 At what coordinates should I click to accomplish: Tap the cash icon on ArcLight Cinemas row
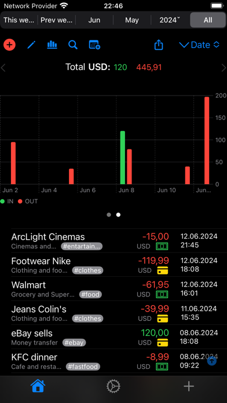click(162, 246)
